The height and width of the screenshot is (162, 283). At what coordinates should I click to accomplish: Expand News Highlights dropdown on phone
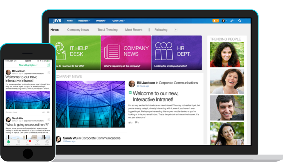[x=28, y=65]
